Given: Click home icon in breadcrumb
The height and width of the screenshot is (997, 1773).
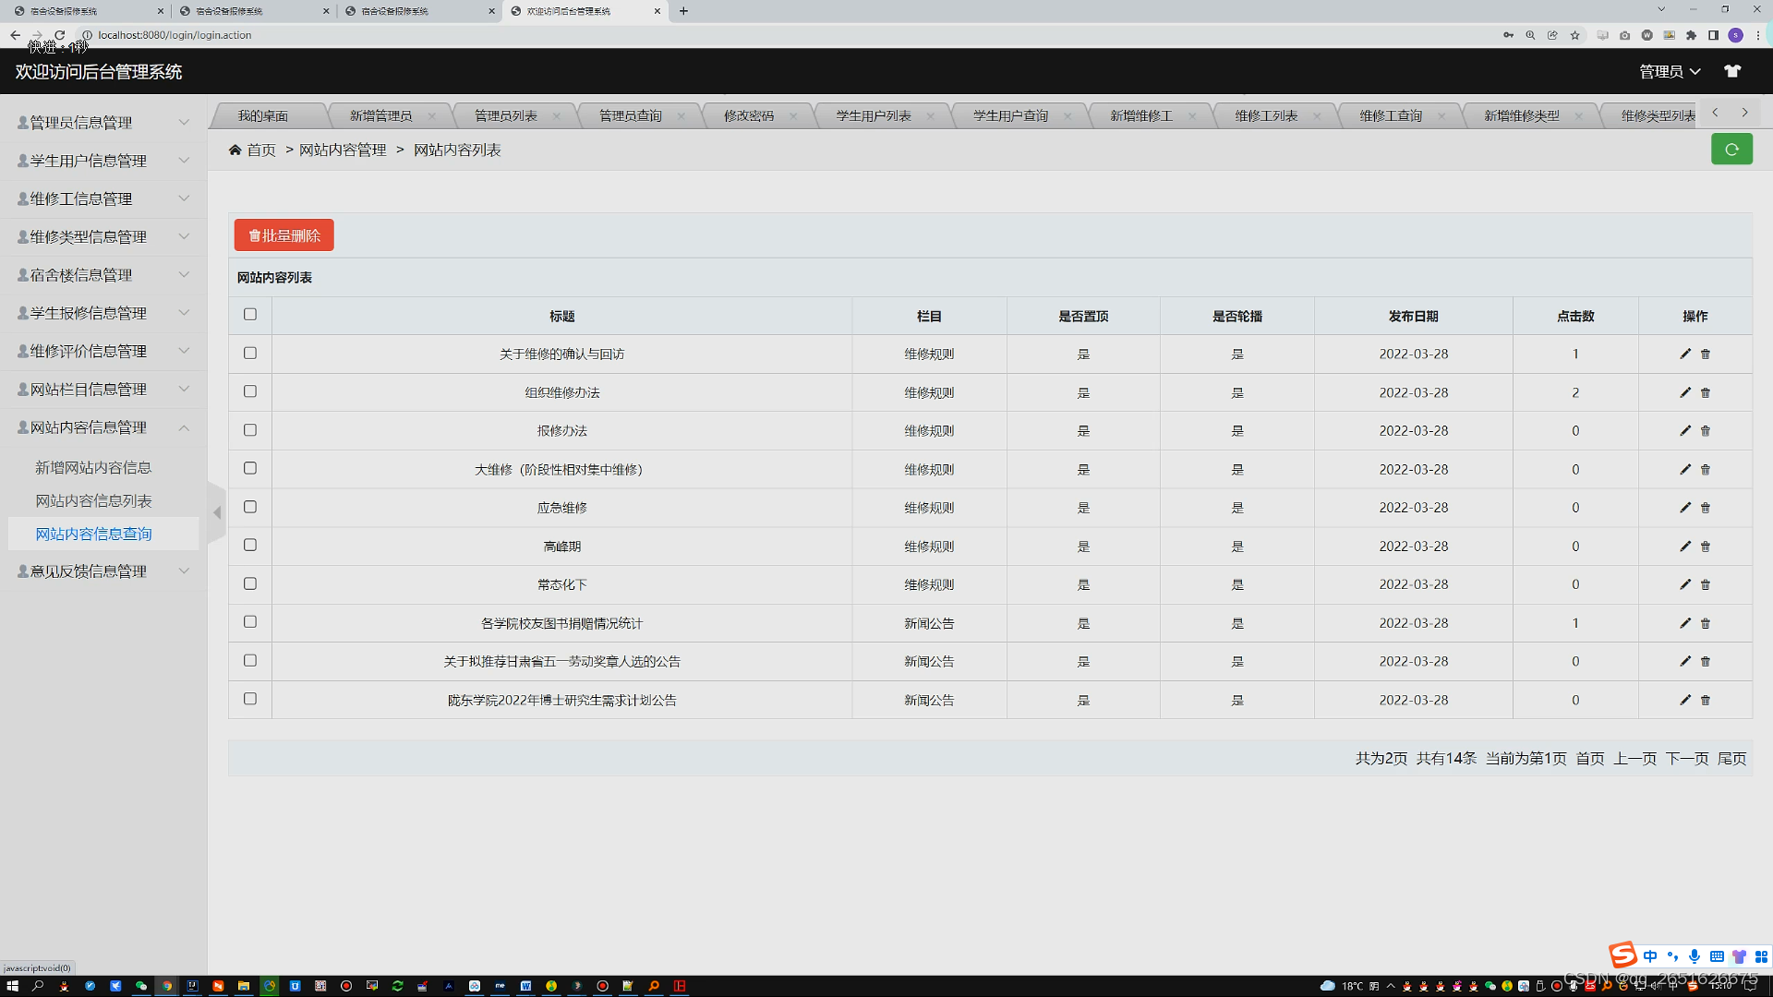Looking at the screenshot, I should coord(235,150).
